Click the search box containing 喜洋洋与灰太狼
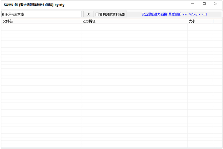 point(42,14)
